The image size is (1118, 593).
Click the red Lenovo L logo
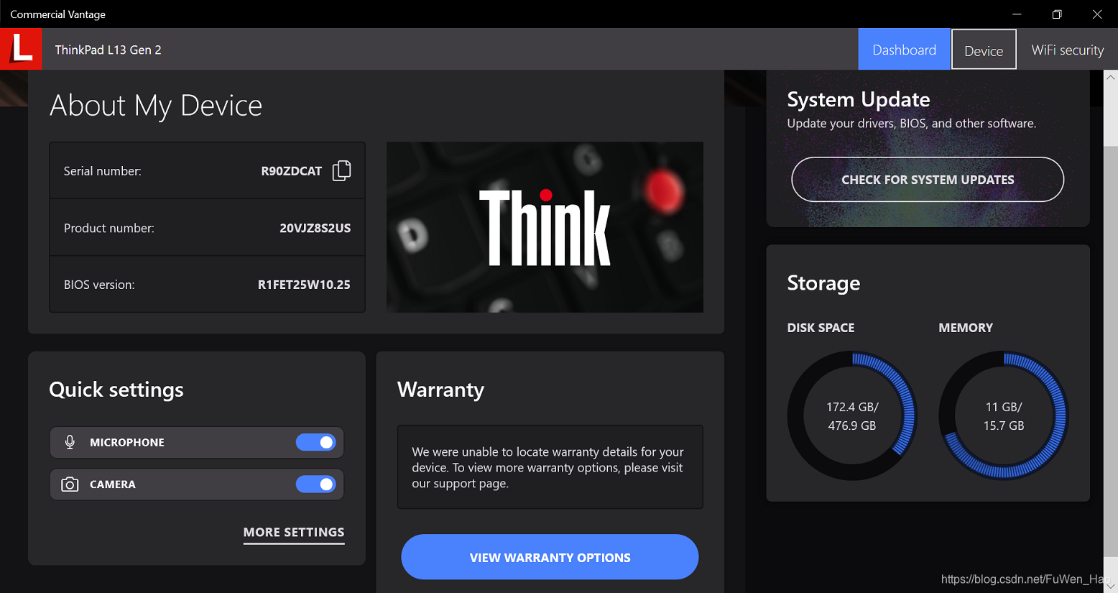point(21,49)
